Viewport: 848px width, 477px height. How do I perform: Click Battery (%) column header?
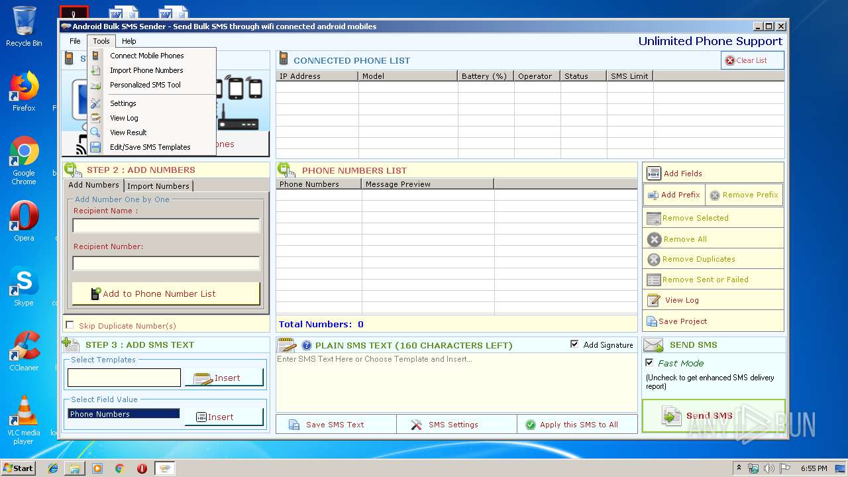tap(486, 76)
